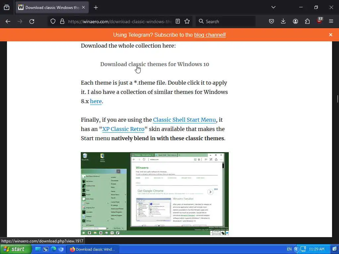
Task: Focus the Search box in toolbar
Action: 226,21
